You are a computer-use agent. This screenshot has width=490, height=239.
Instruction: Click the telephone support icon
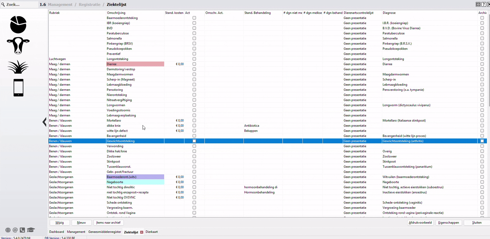click(22, 230)
